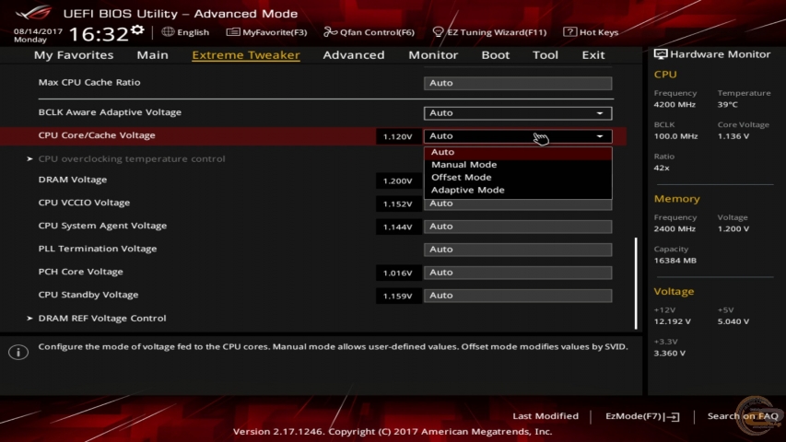Expand DRAM REF Voltage Control submenu

pyautogui.click(x=101, y=319)
